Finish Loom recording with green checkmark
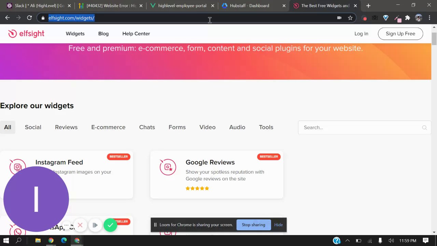 point(110,225)
